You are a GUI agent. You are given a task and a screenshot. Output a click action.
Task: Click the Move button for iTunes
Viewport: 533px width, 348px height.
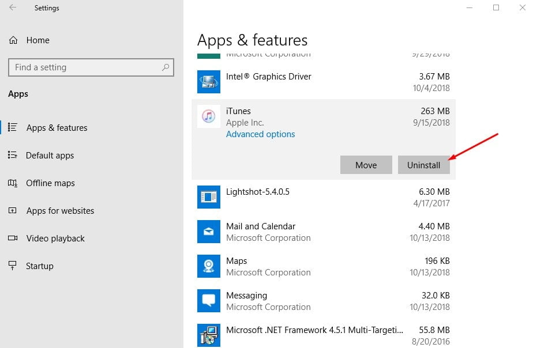(x=366, y=165)
